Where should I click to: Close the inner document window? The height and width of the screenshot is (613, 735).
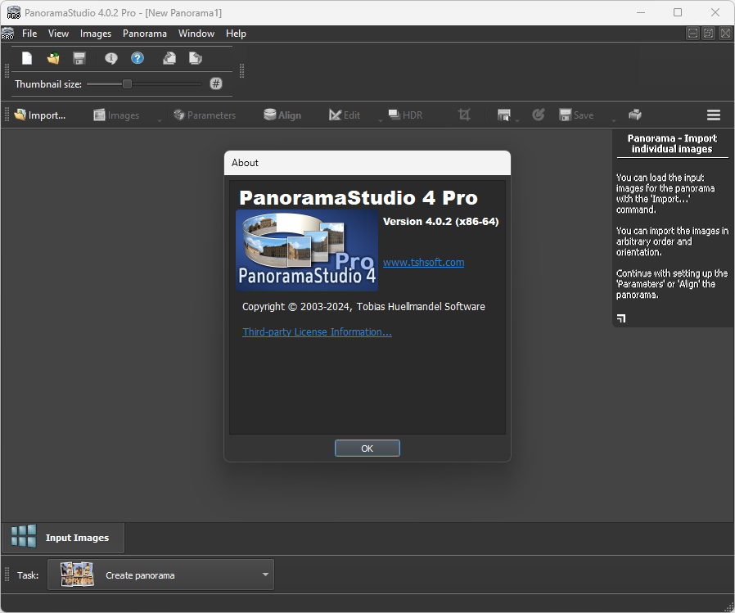725,34
